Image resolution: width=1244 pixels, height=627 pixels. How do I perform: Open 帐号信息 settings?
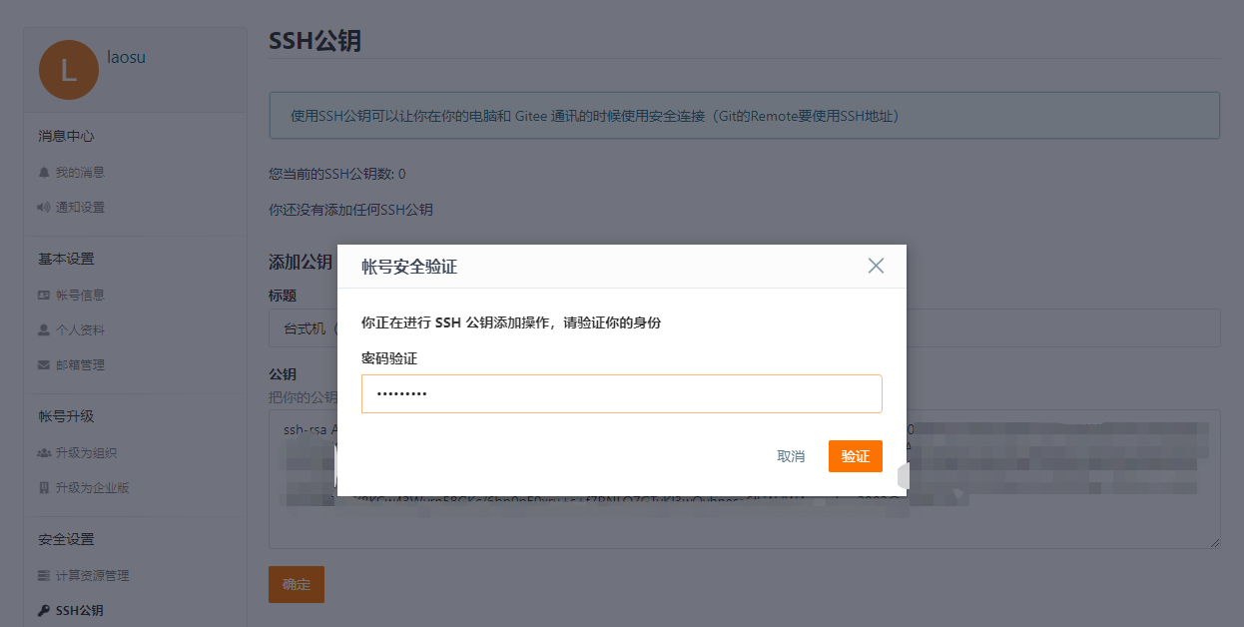(80, 296)
